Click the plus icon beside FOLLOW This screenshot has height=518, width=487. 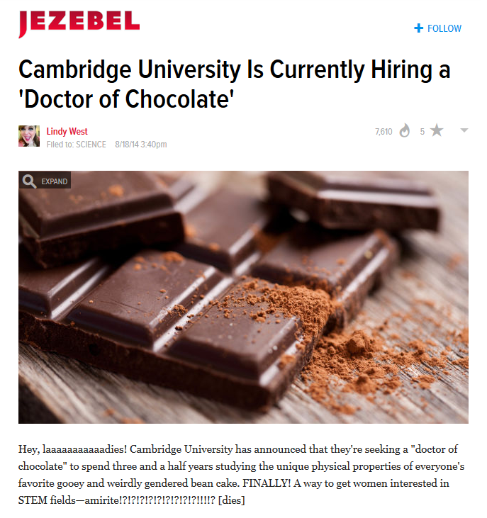(418, 28)
